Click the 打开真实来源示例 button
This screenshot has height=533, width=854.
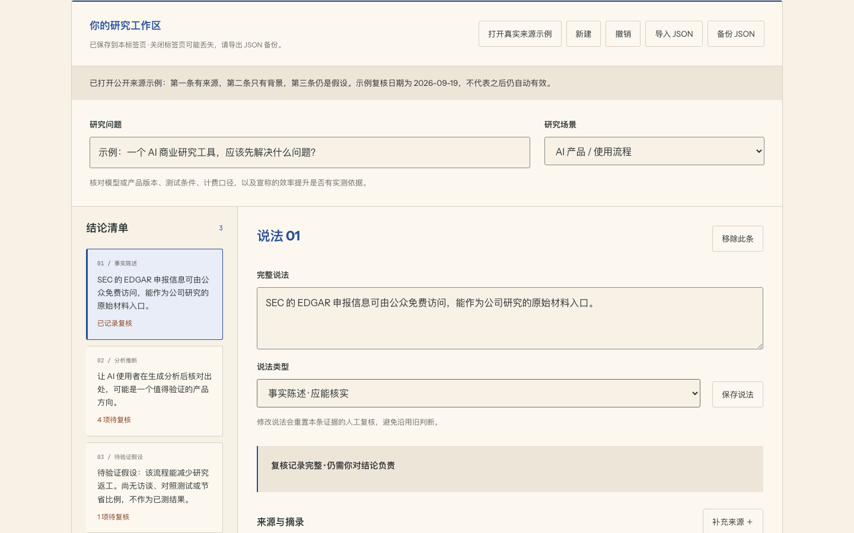coord(520,34)
